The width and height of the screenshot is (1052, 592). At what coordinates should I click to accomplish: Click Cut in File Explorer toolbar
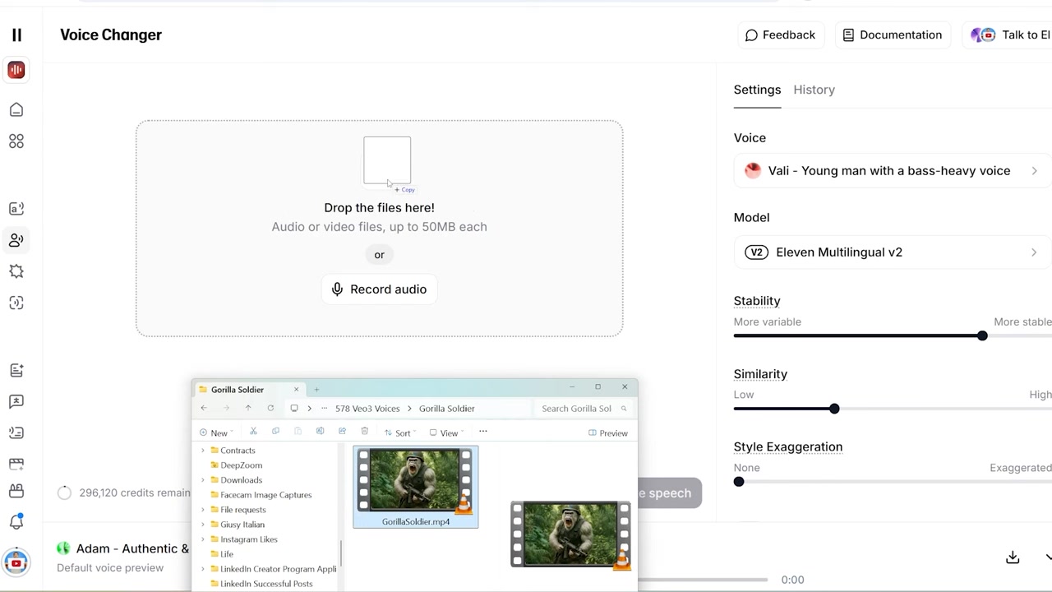253,432
